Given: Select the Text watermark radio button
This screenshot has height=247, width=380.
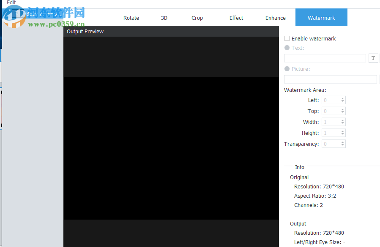Looking at the screenshot, I should point(287,48).
